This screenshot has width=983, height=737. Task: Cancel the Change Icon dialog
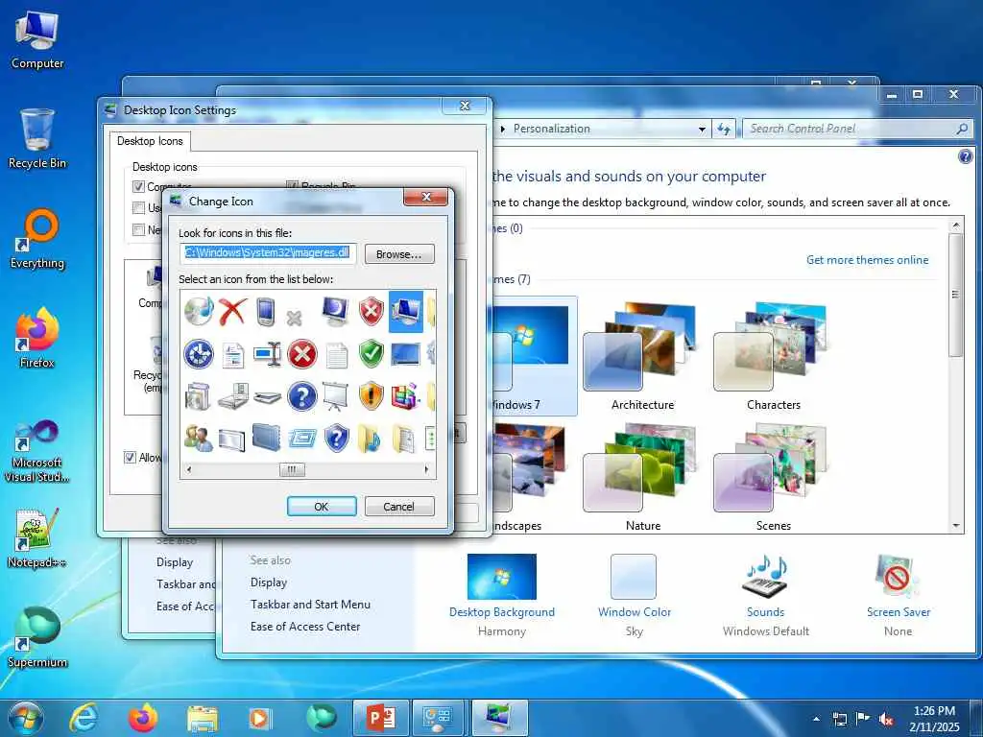399,507
